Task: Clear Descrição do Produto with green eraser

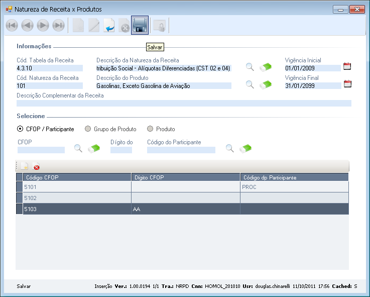Action: 266,84
